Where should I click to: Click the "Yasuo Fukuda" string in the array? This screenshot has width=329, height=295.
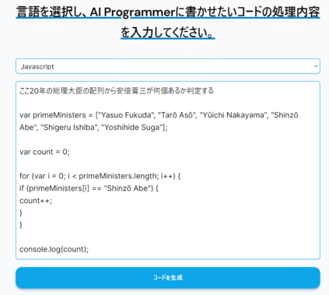pyautogui.click(x=125, y=115)
